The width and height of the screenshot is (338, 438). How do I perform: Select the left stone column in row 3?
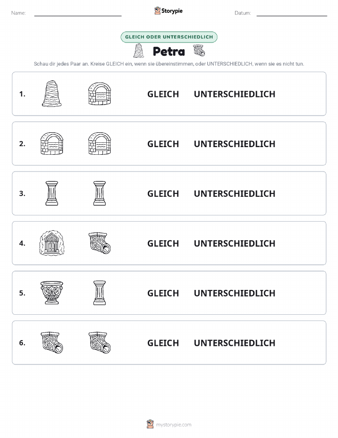52,193
